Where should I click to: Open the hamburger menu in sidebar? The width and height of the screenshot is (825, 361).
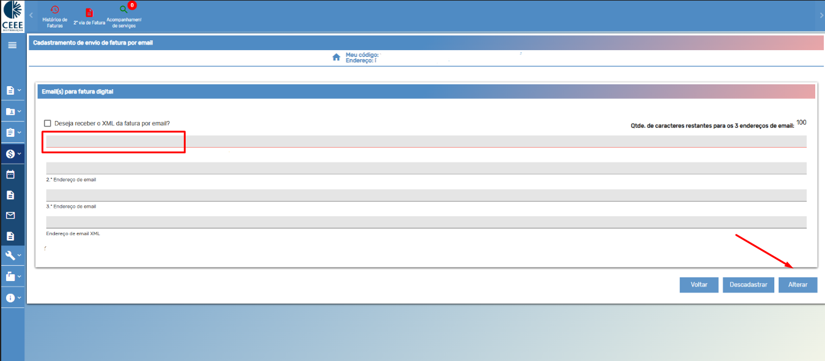tap(12, 45)
